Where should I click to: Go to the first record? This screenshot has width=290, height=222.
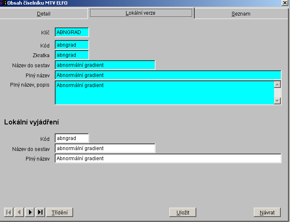coord(8,212)
